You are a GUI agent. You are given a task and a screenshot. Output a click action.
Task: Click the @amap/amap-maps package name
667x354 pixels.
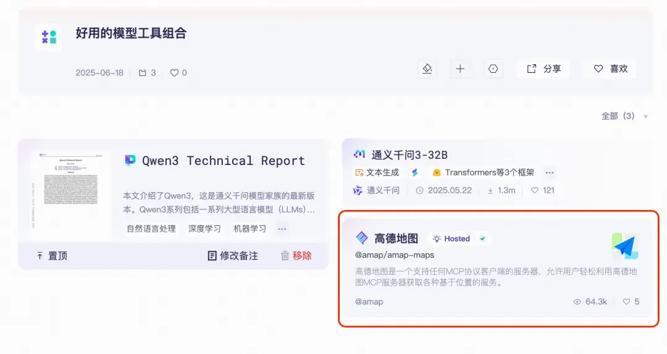395,255
